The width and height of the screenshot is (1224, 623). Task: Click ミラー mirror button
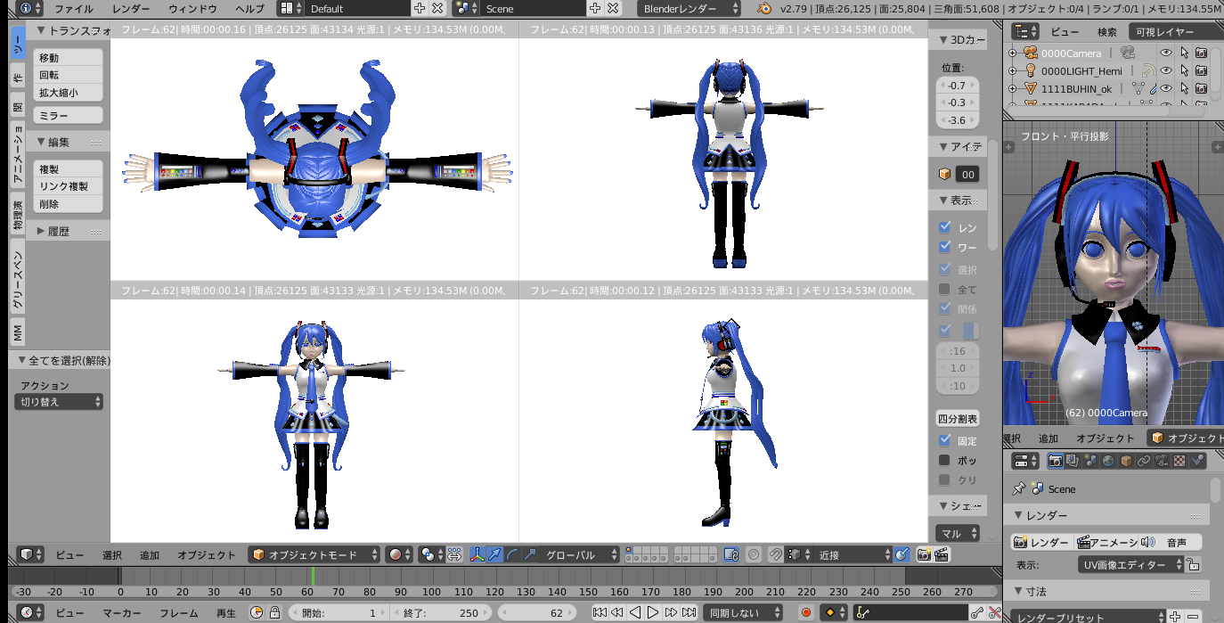point(69,116)
